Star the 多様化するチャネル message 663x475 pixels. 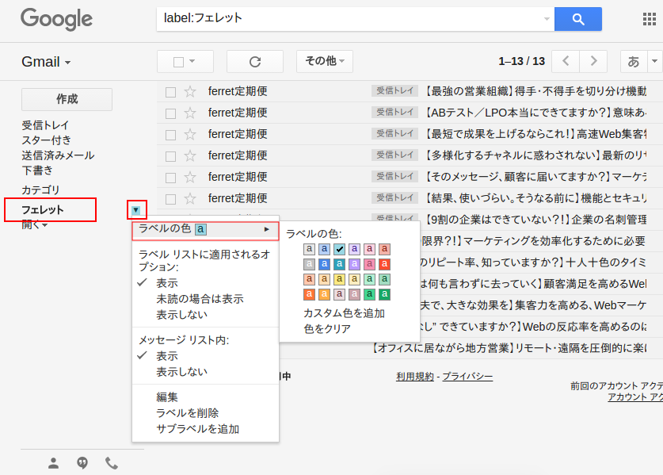190,155
